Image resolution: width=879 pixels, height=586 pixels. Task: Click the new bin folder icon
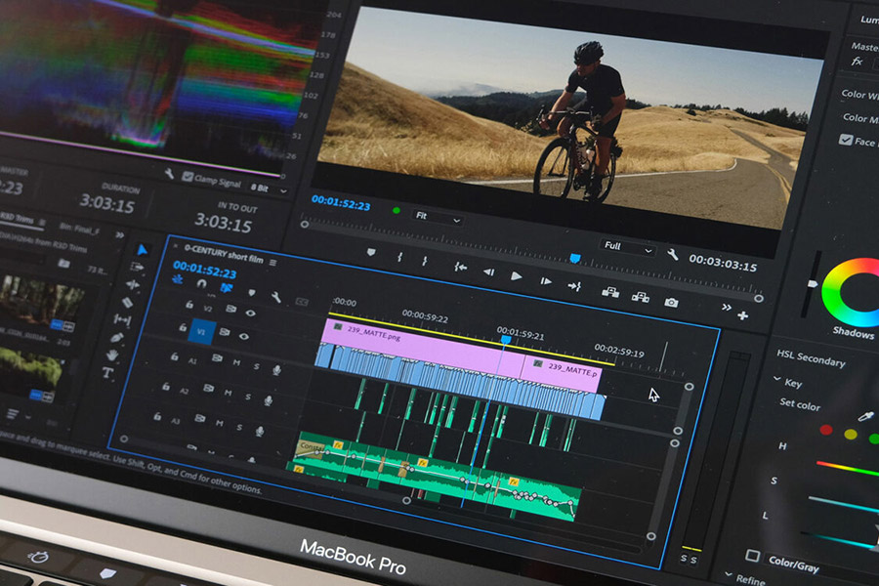pyautogui.click(x=63, y=263)
